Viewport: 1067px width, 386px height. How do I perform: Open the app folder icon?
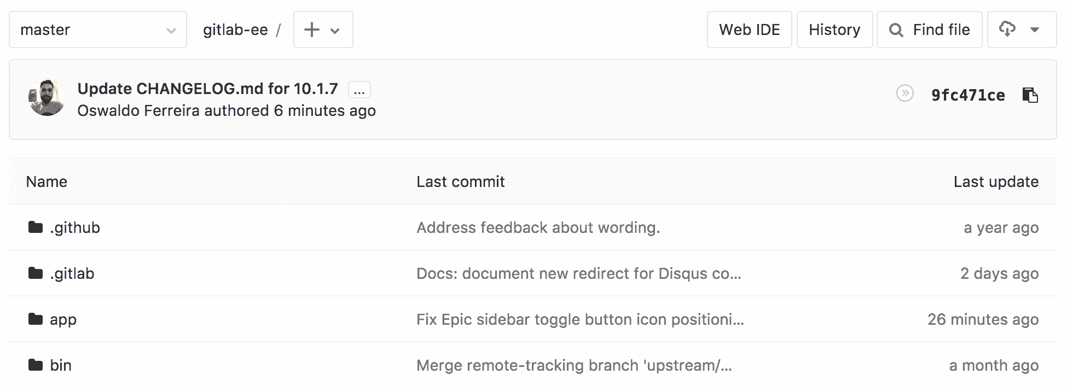(x=35, y=319)
